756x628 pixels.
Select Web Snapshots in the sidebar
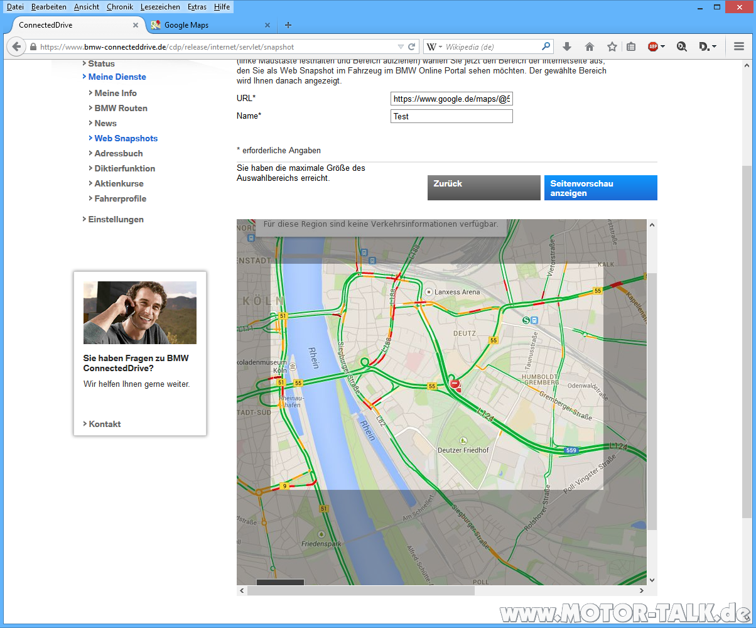126,138
